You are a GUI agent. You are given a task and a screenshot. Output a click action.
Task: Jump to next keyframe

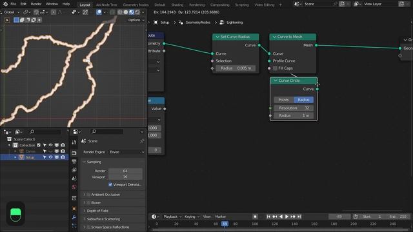[293, 217]
